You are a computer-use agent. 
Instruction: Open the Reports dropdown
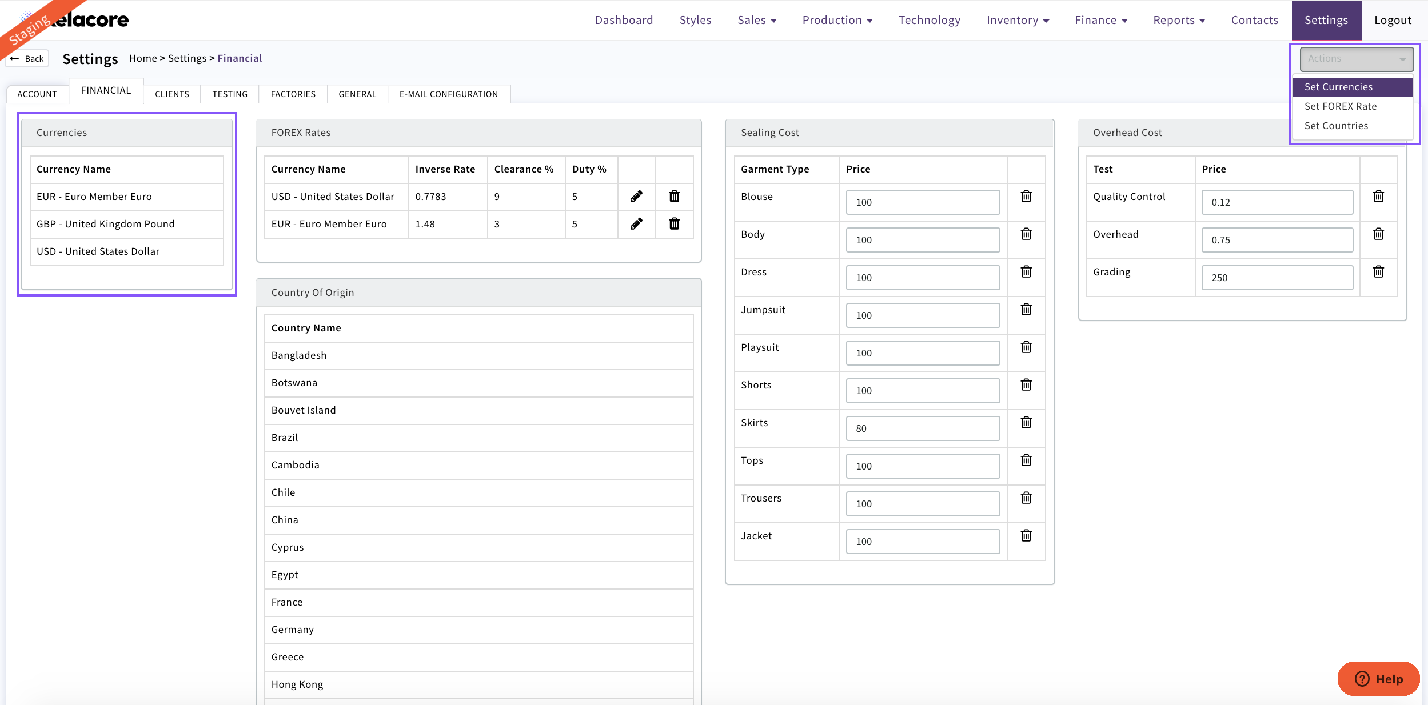(x=1179, y=21)
